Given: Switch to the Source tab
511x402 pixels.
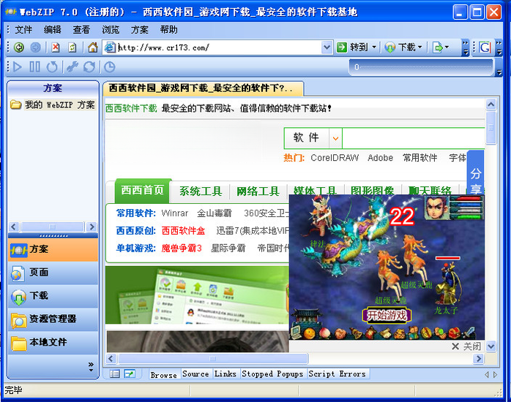Looking at the screenshot, I should 195,374.
